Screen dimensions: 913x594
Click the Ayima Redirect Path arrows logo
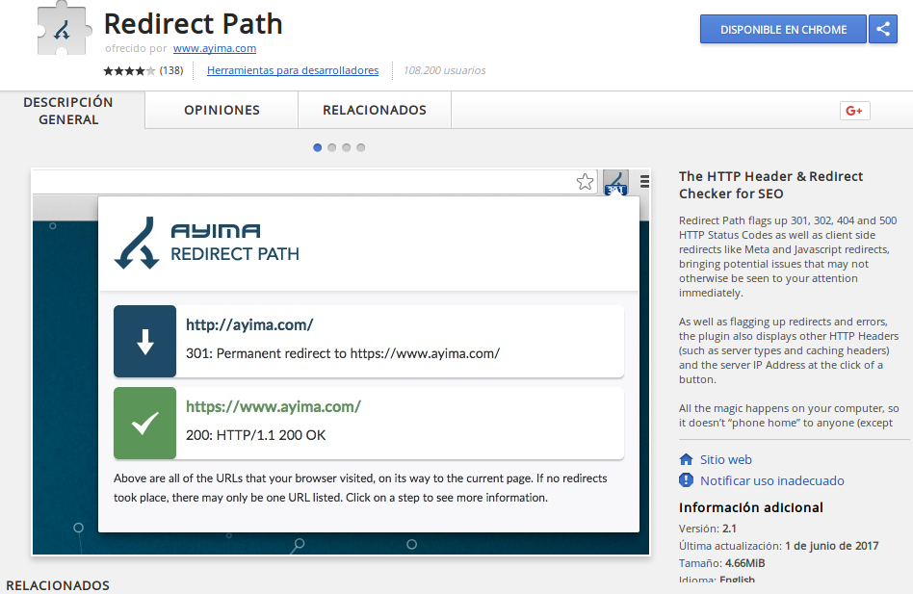tap(137, 244)
